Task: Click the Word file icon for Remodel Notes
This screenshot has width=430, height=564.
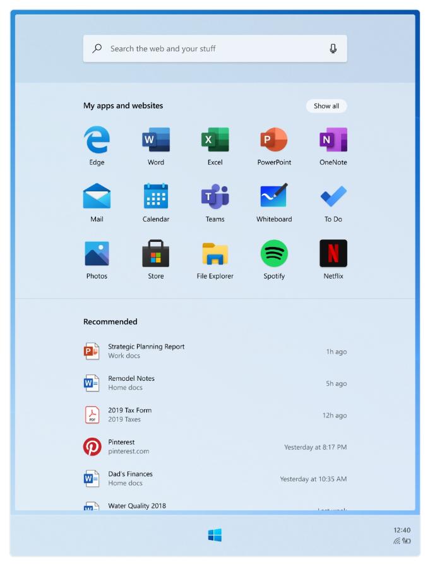Action: coord(92,383)
